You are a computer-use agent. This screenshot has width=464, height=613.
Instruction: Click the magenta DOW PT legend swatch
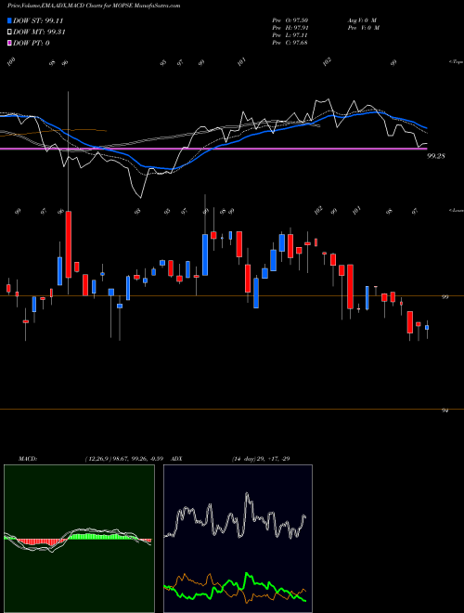pos(9,43)
